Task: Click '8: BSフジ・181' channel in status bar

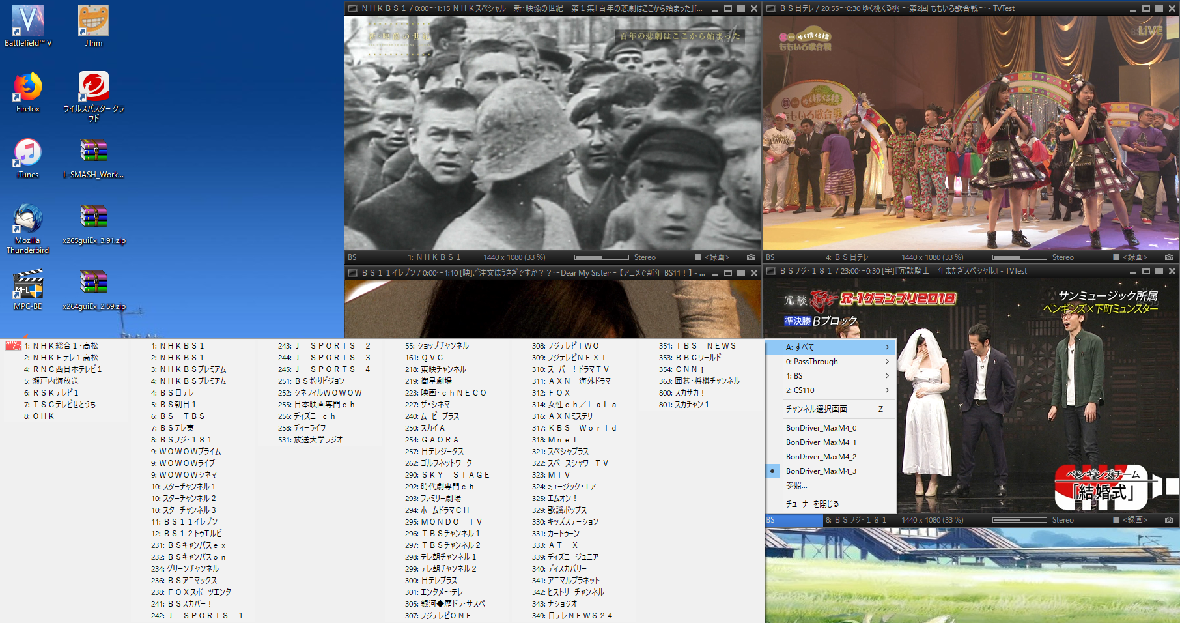Action: (x=856, y=520)
